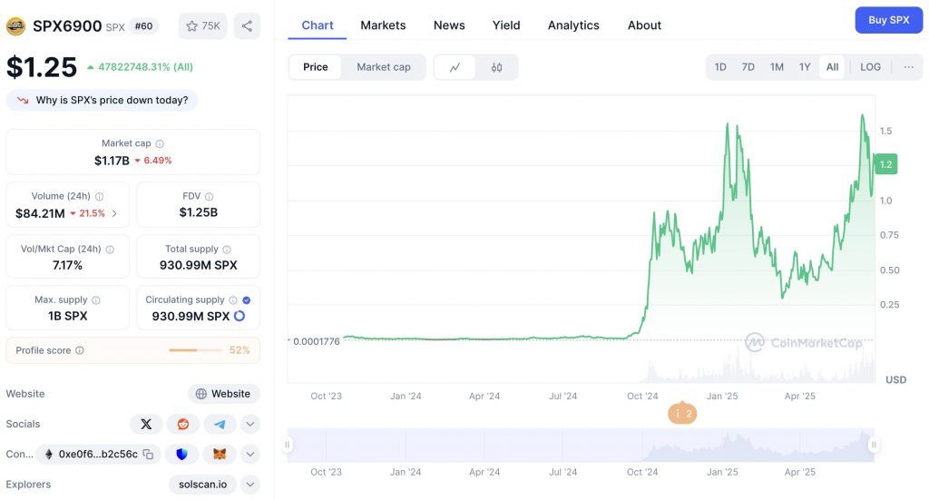Open the Yield tab
929x500 pixels.
tap(506, 25)
